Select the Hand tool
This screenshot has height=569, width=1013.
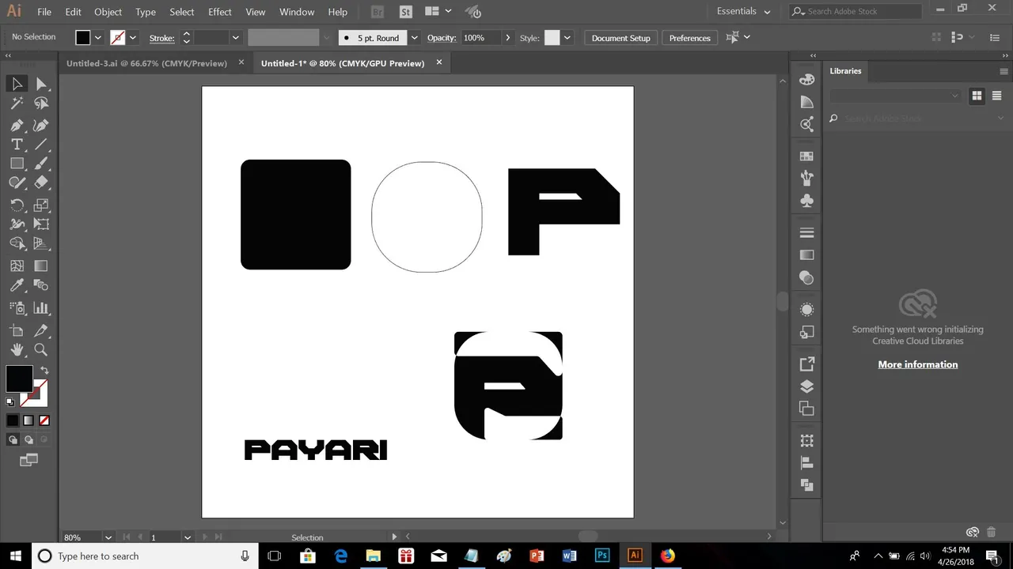[x=17, y=349]
